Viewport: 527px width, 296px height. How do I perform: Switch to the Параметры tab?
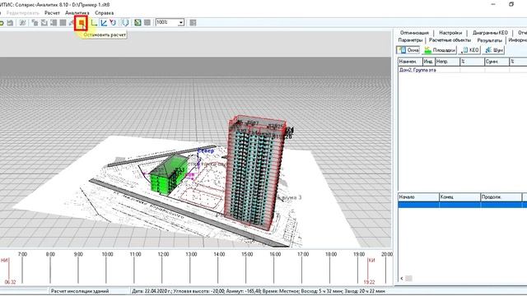[410, 40]
